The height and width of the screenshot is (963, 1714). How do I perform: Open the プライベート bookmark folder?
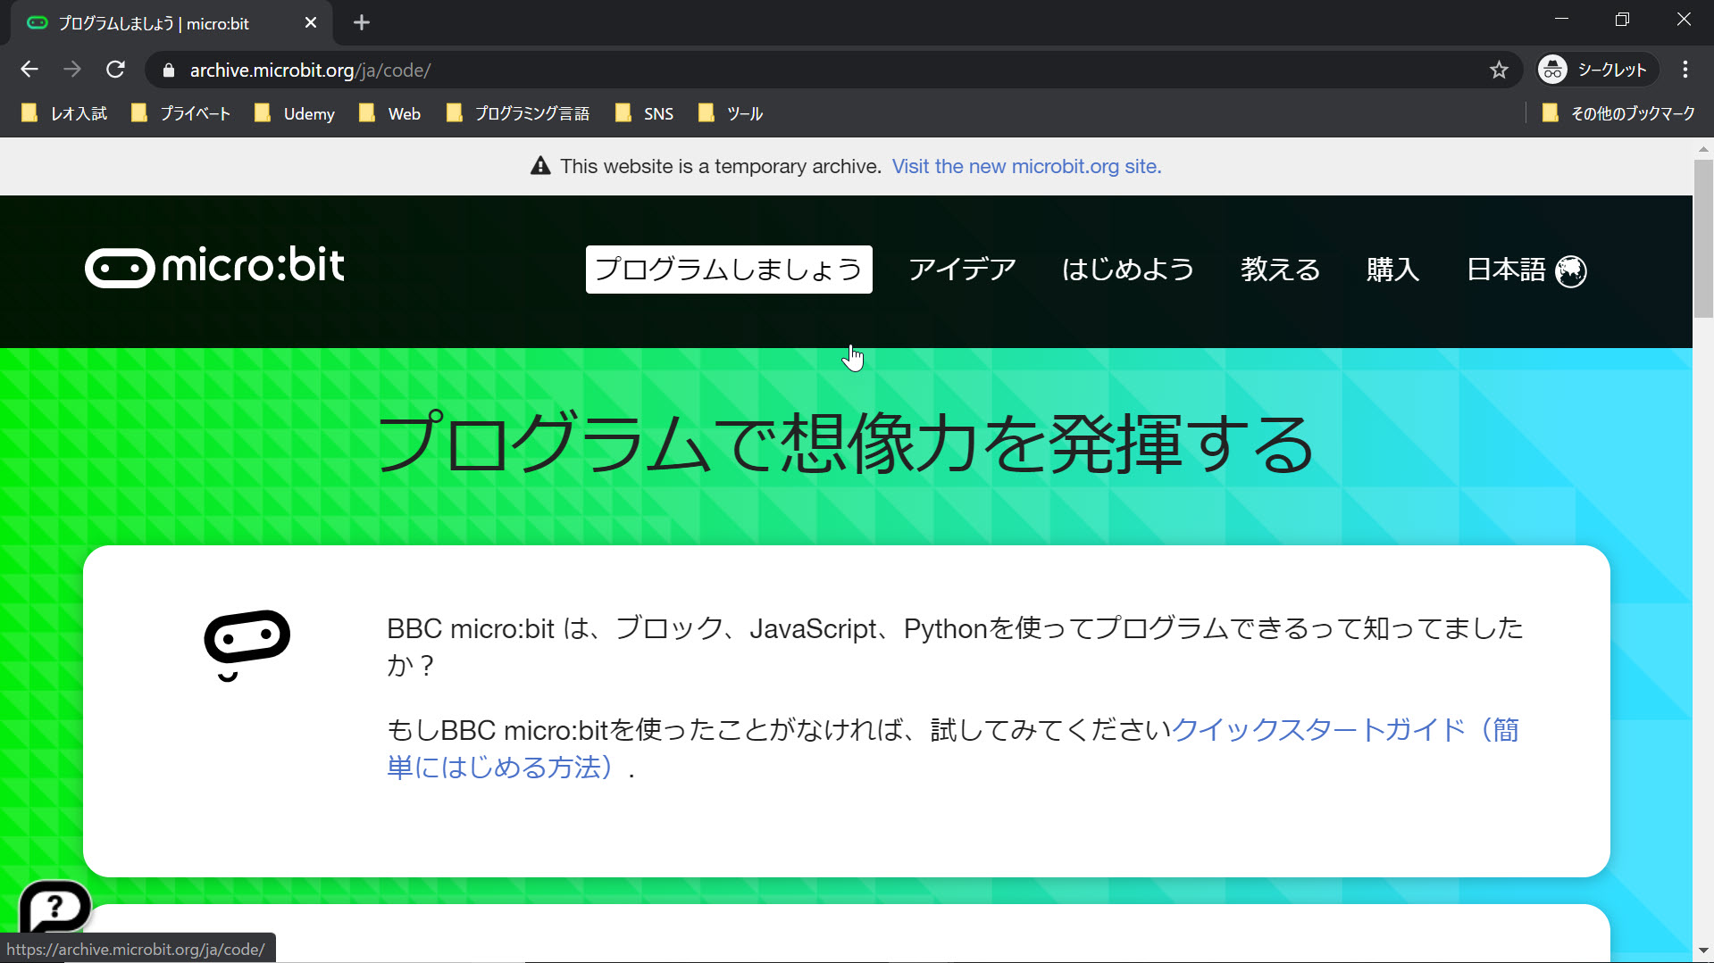(x=180, y=113)
